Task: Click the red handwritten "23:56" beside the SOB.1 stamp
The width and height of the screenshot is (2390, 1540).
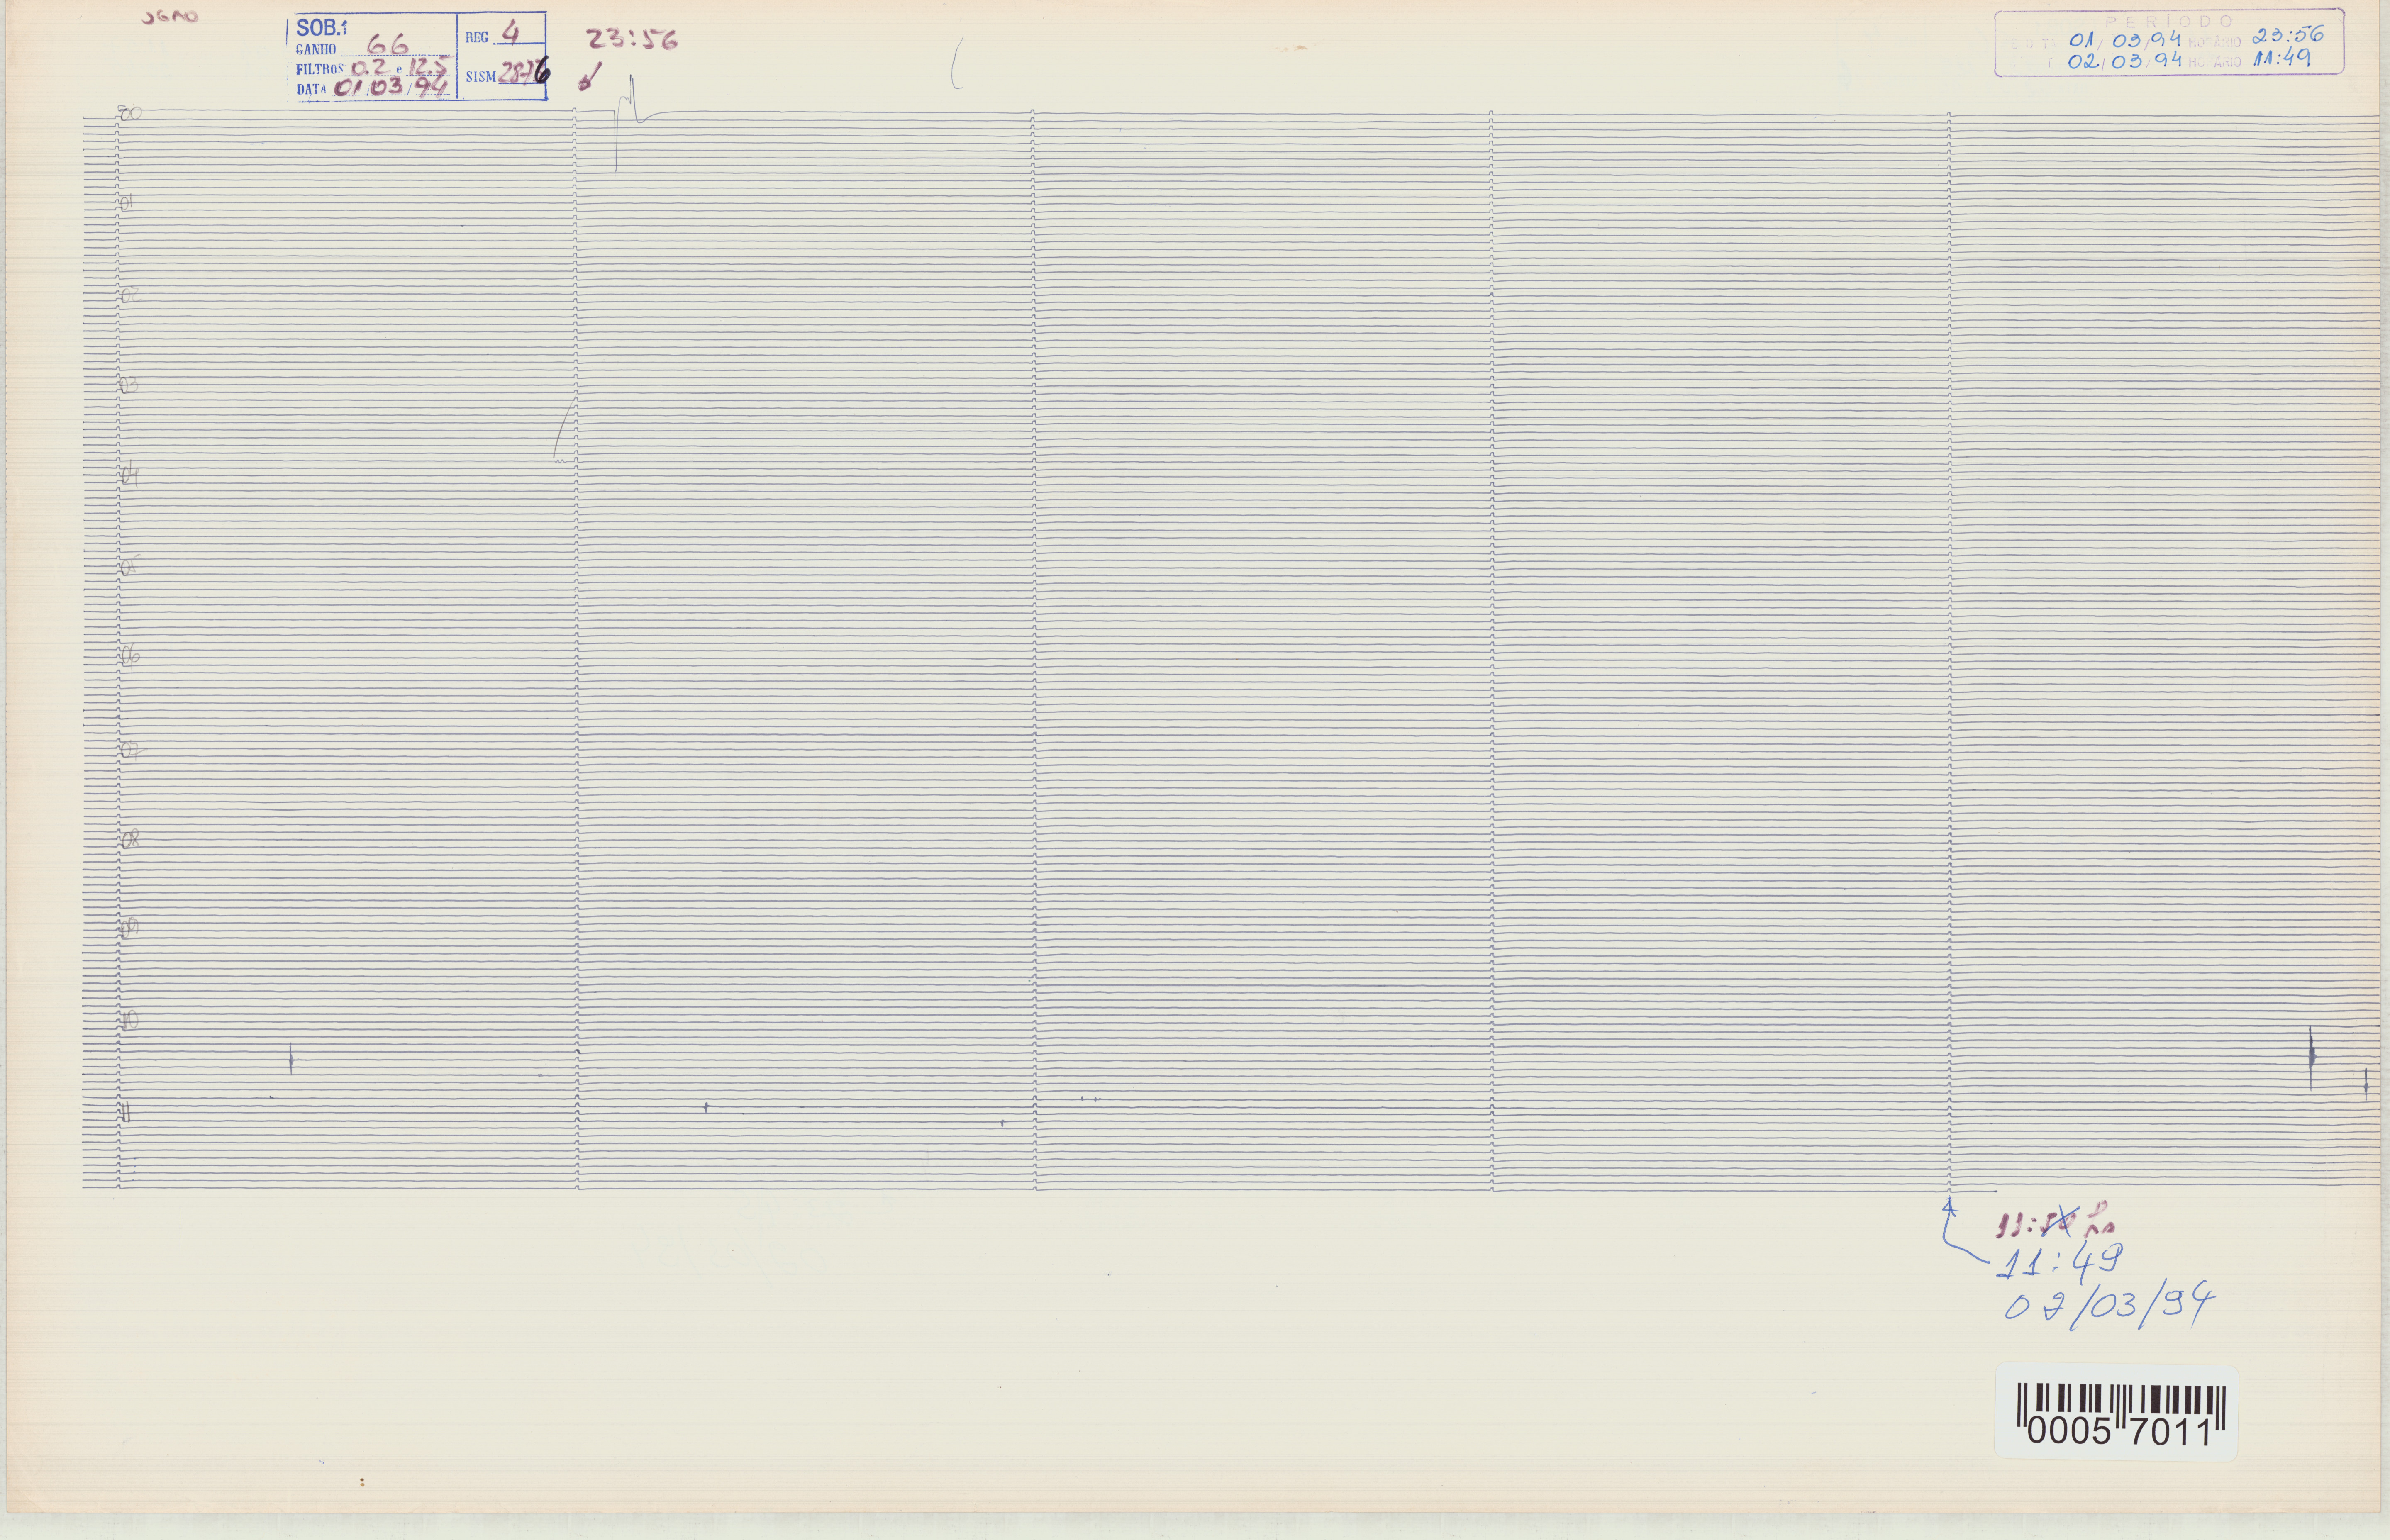Action: coord(631,39)
